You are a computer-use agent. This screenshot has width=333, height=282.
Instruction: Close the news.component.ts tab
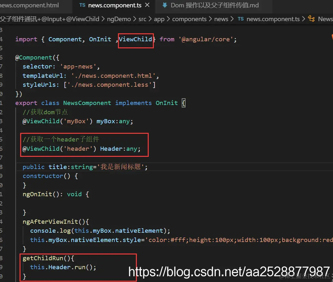tap(147, 5)
